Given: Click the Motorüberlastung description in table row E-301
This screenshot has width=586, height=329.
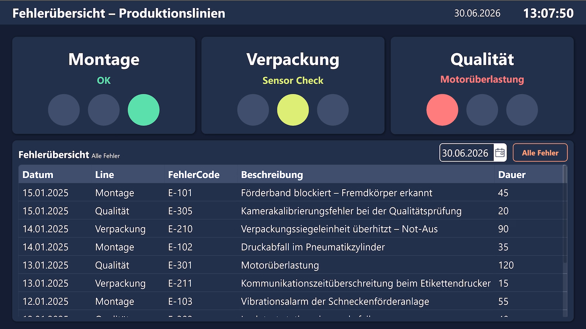Looking at the screenshot, I should [280, 265].
